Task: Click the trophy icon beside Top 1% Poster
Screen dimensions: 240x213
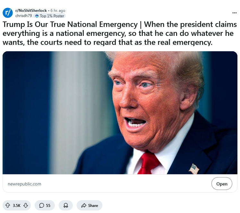Action: 37,16
